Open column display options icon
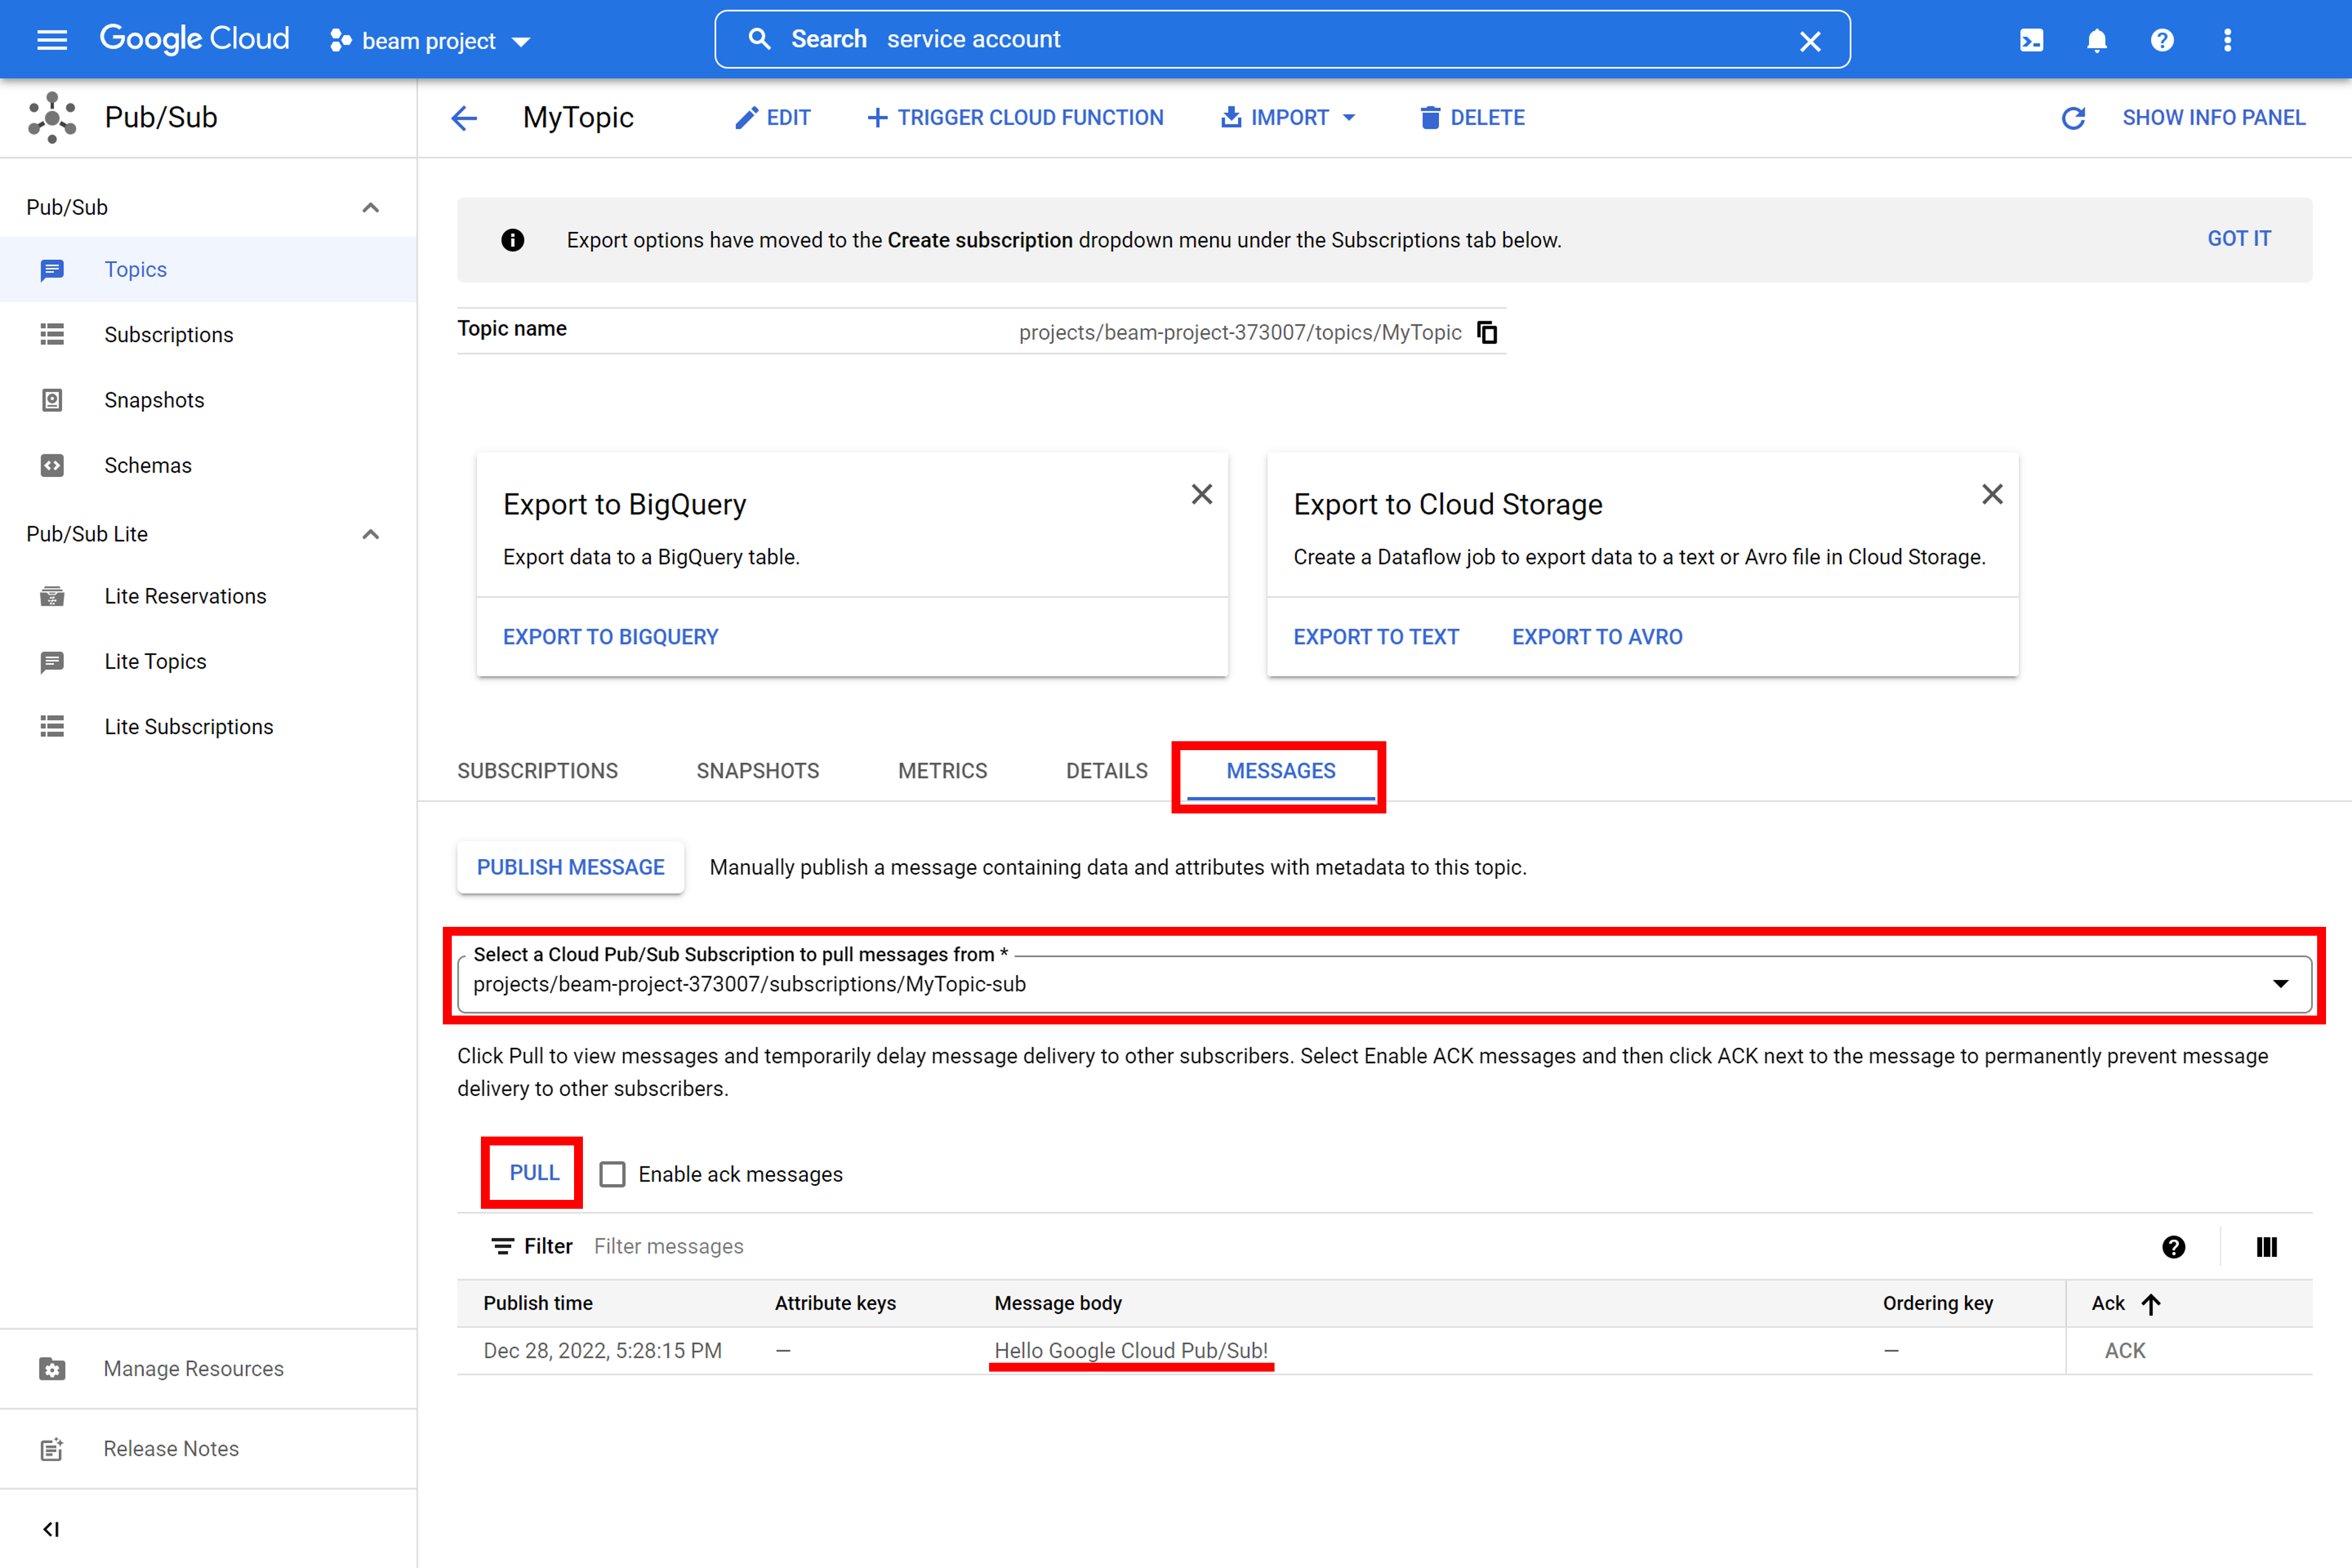Screen dimensions: 2352x1568 point(2266,1247)
